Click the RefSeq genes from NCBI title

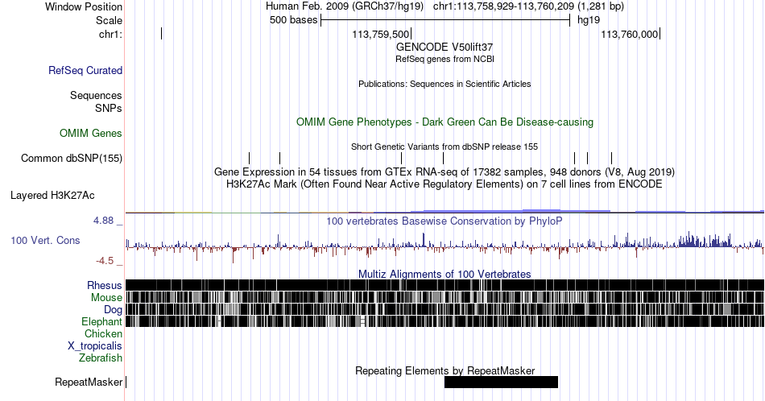(x=445, y=59)
